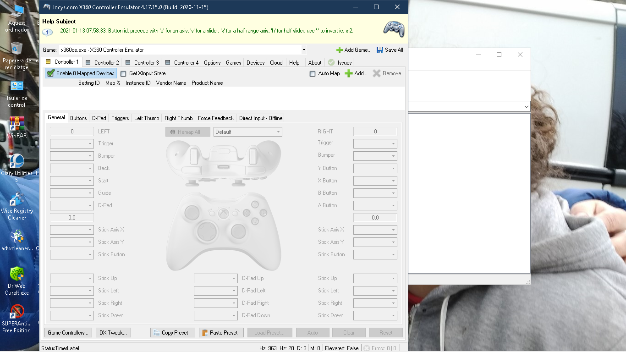Open the Start button mapping dropdown
Viewport: 626px width, 352px height.
click(72, 181)
